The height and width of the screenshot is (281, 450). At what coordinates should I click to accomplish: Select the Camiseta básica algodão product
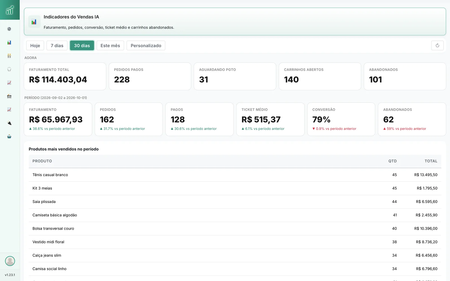point(55,215)
